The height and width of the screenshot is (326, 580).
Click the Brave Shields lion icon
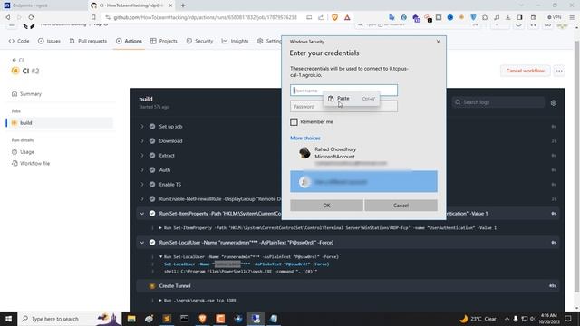tap(334, 17)
